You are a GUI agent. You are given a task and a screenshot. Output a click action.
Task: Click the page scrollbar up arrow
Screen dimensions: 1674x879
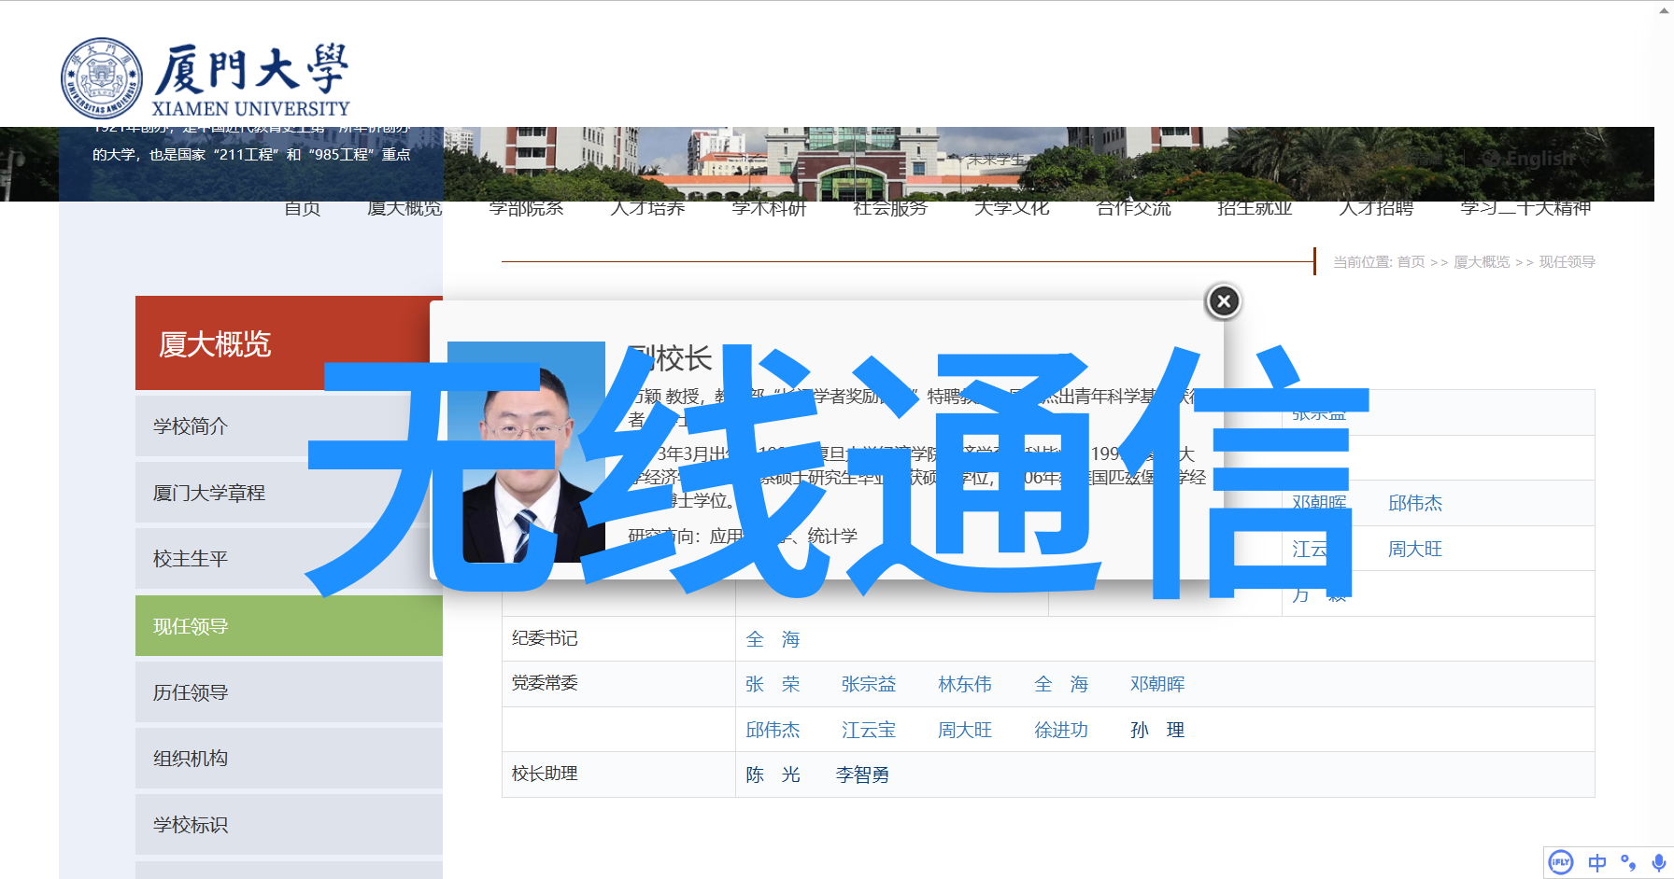click(x=1665, y=8)
